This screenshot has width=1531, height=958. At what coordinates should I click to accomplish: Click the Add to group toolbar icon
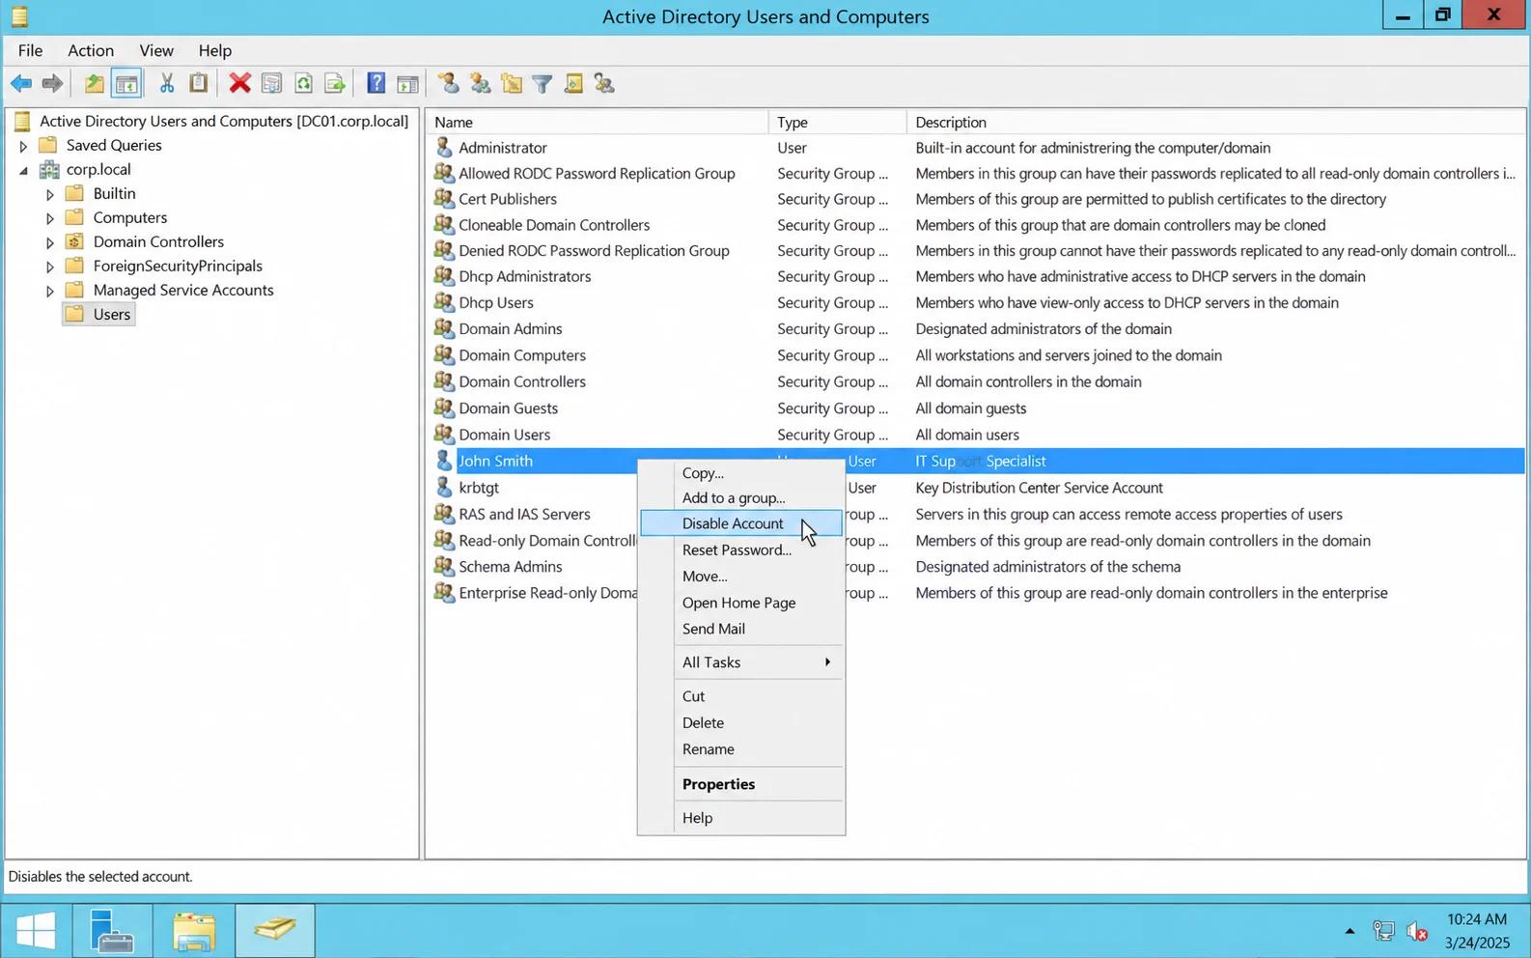tap(605, 84)
